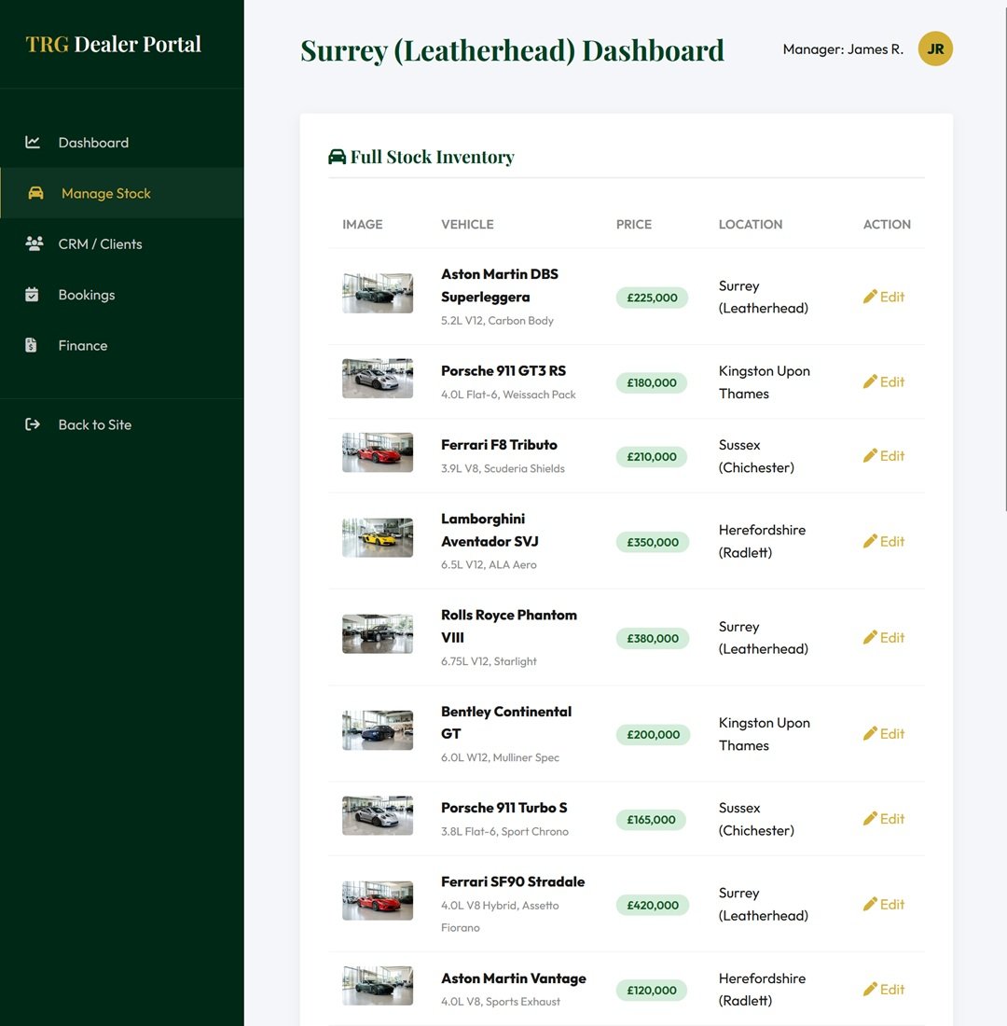Click the Manage Stock car icon
Viewport: 1007px width, 1026px height.
coord(36,193)
